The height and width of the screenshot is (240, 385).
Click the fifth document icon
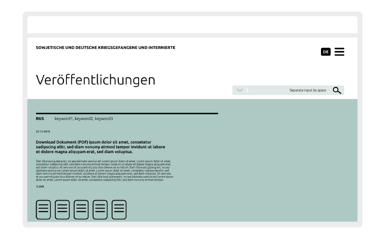[119, 210]
